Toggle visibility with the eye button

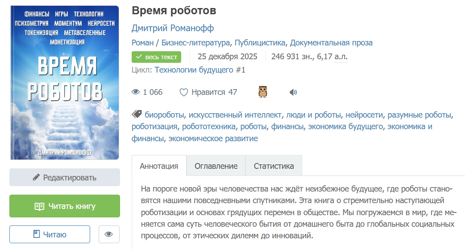coord(109,234)
